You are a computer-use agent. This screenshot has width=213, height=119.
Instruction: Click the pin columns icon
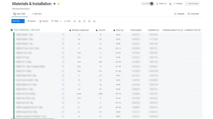point(75,21)
